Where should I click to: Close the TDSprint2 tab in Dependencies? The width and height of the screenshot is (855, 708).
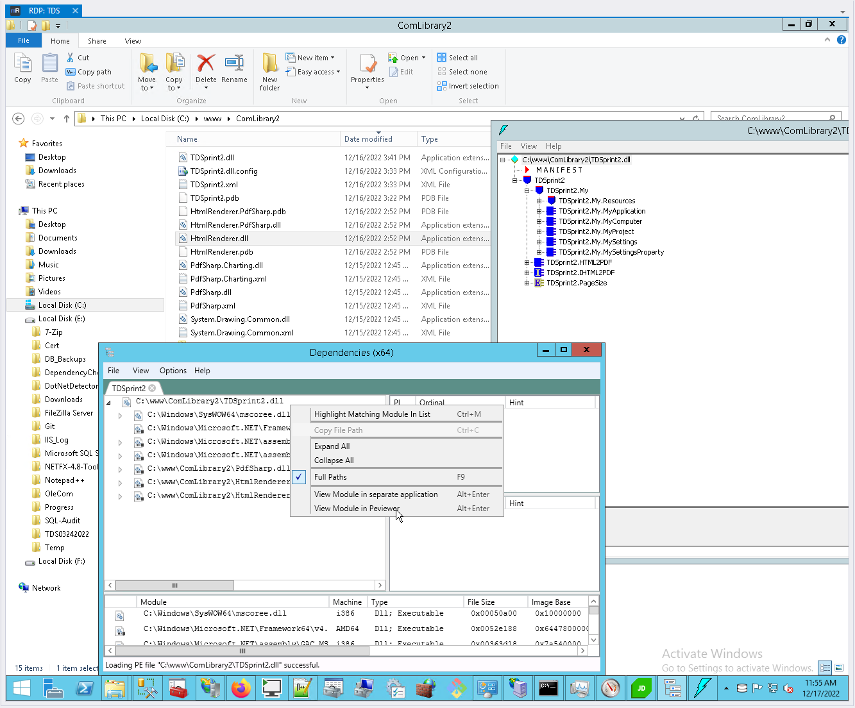(x=152, y=388)
